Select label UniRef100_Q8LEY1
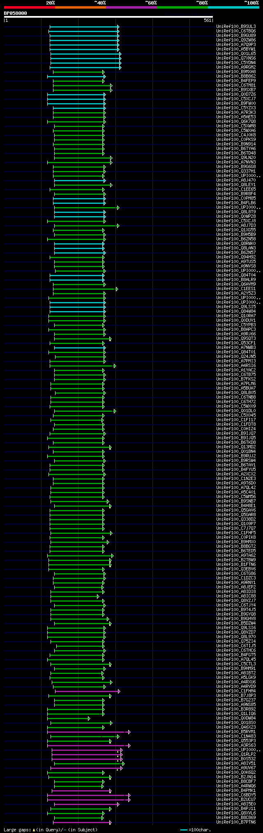 point(236,185)
